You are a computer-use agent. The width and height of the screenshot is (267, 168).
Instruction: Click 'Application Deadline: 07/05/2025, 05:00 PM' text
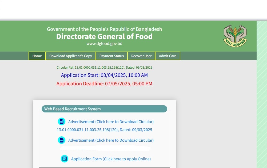pos(104,83)
